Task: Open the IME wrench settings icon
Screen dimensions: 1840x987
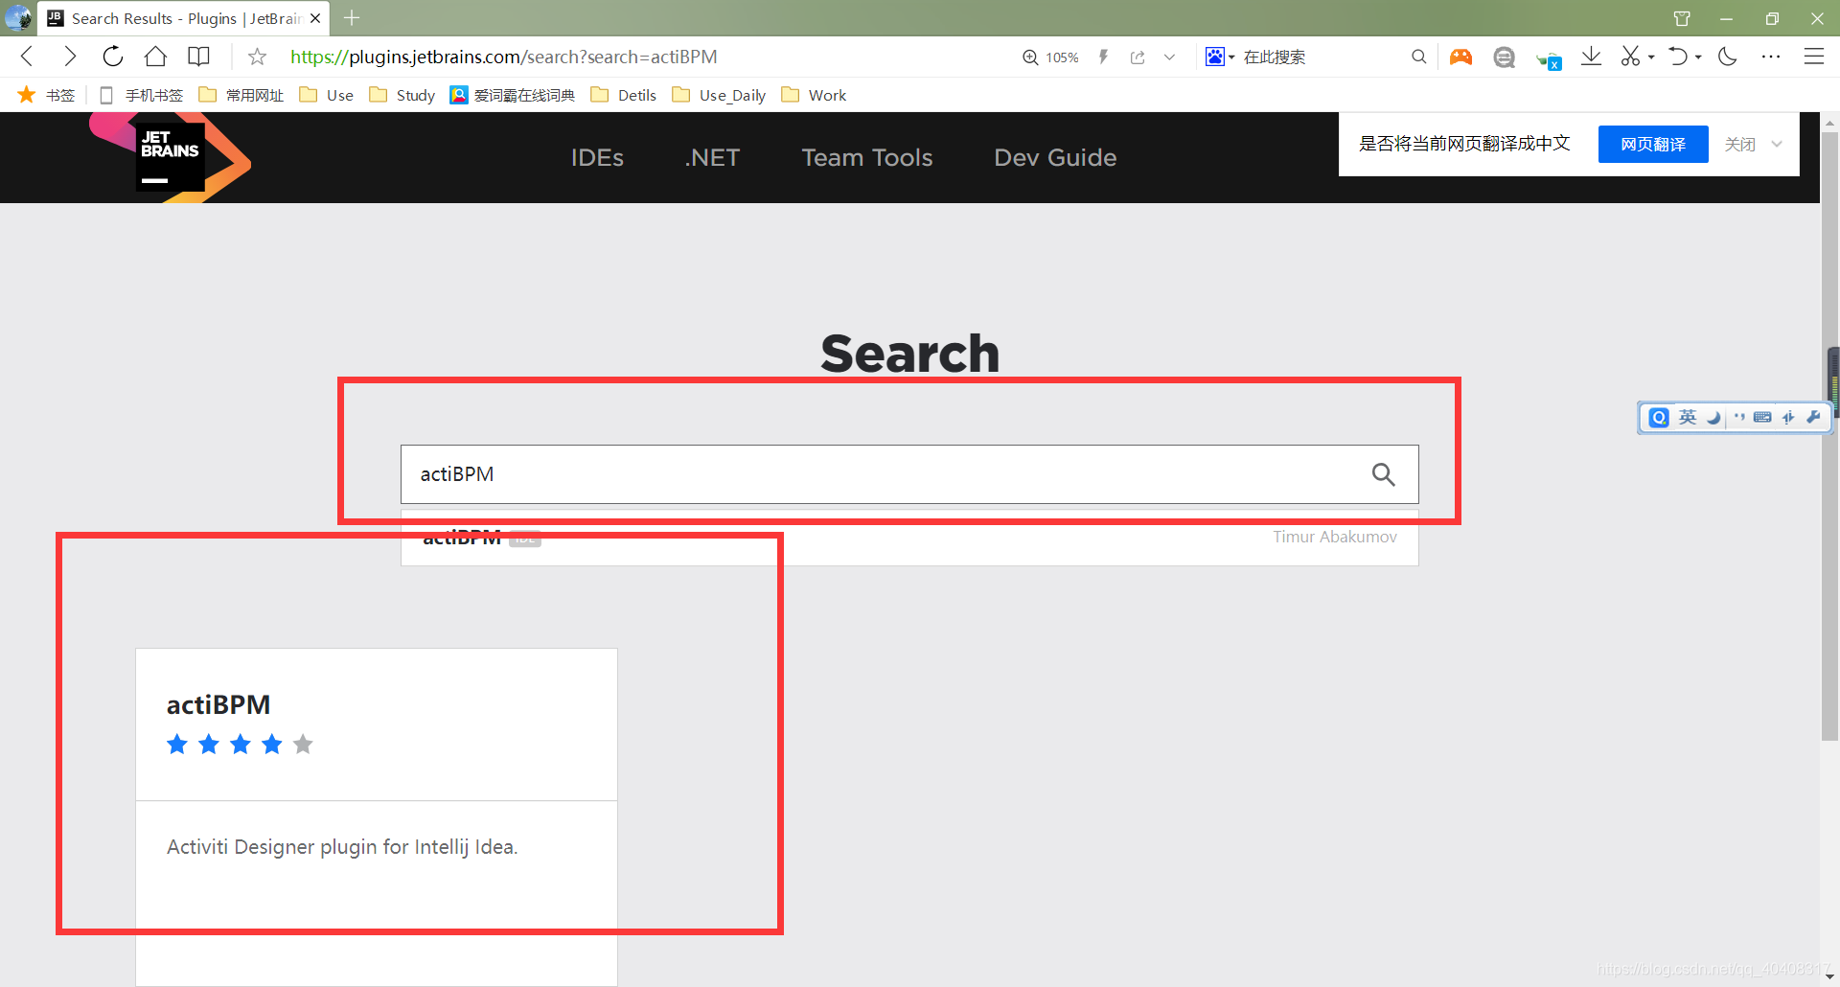Action: pyautogui.click(x=1813, y=417)
